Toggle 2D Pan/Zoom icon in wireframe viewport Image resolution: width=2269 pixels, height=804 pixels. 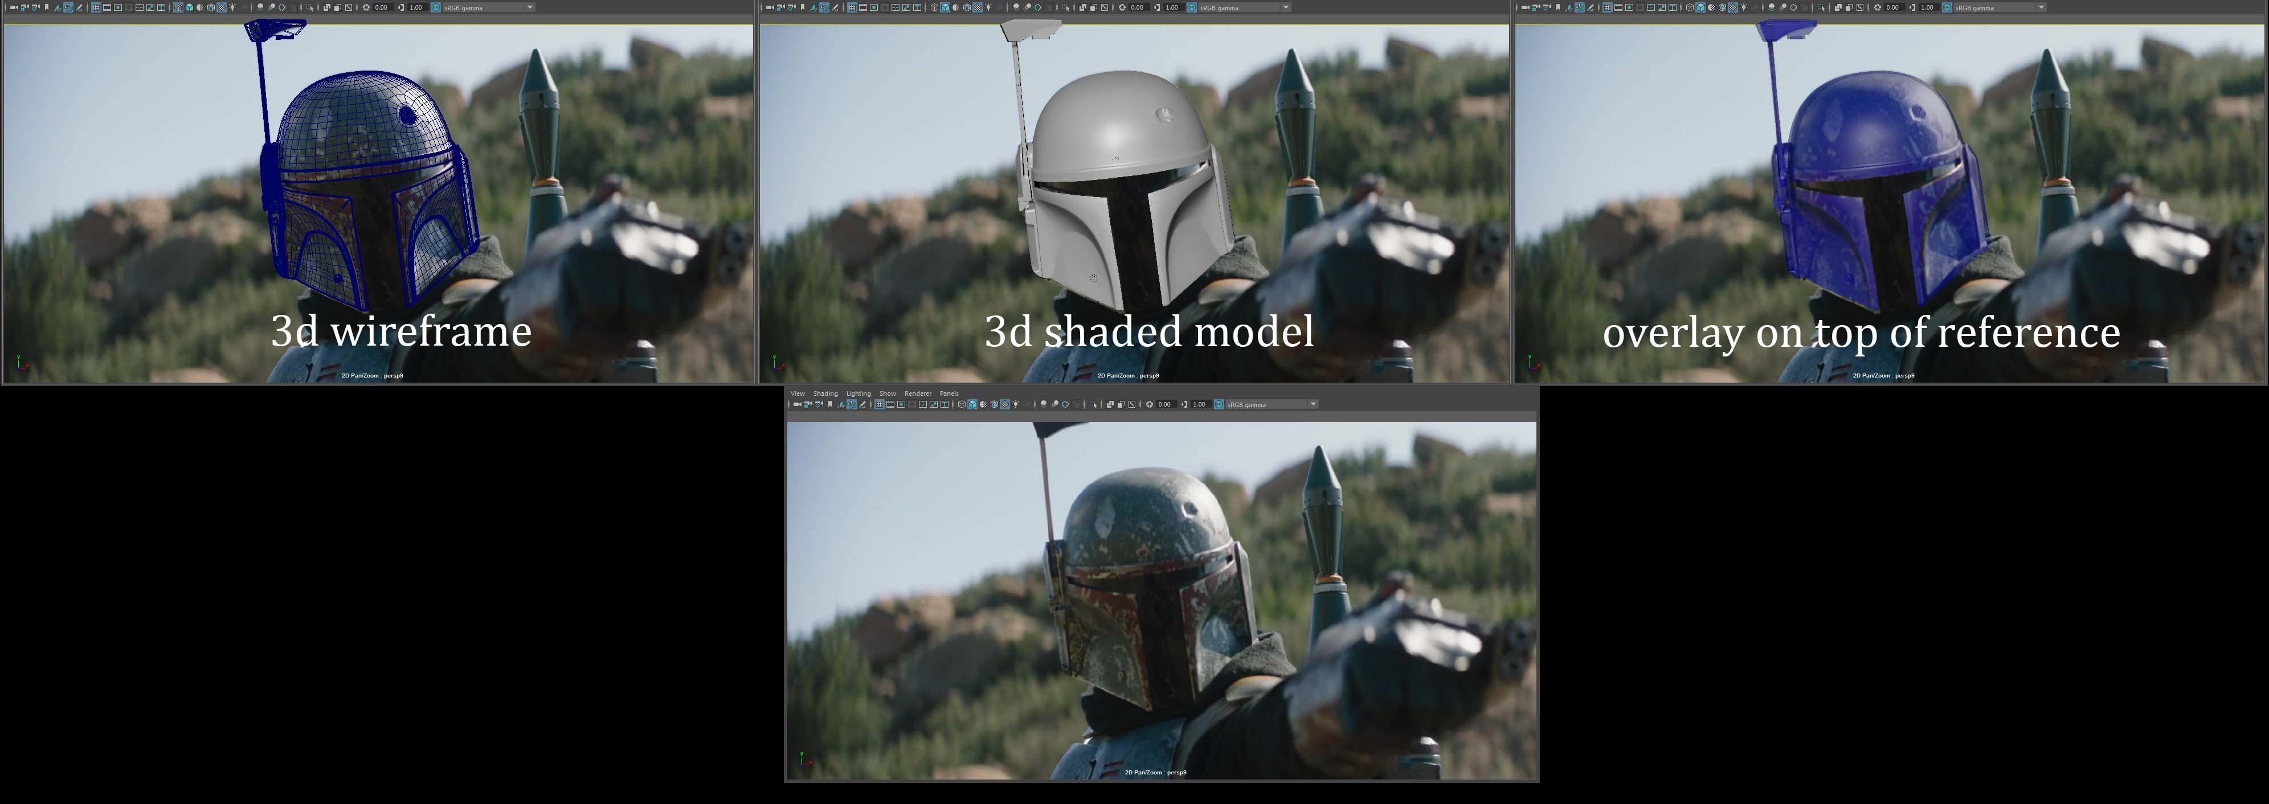(69, 7)
